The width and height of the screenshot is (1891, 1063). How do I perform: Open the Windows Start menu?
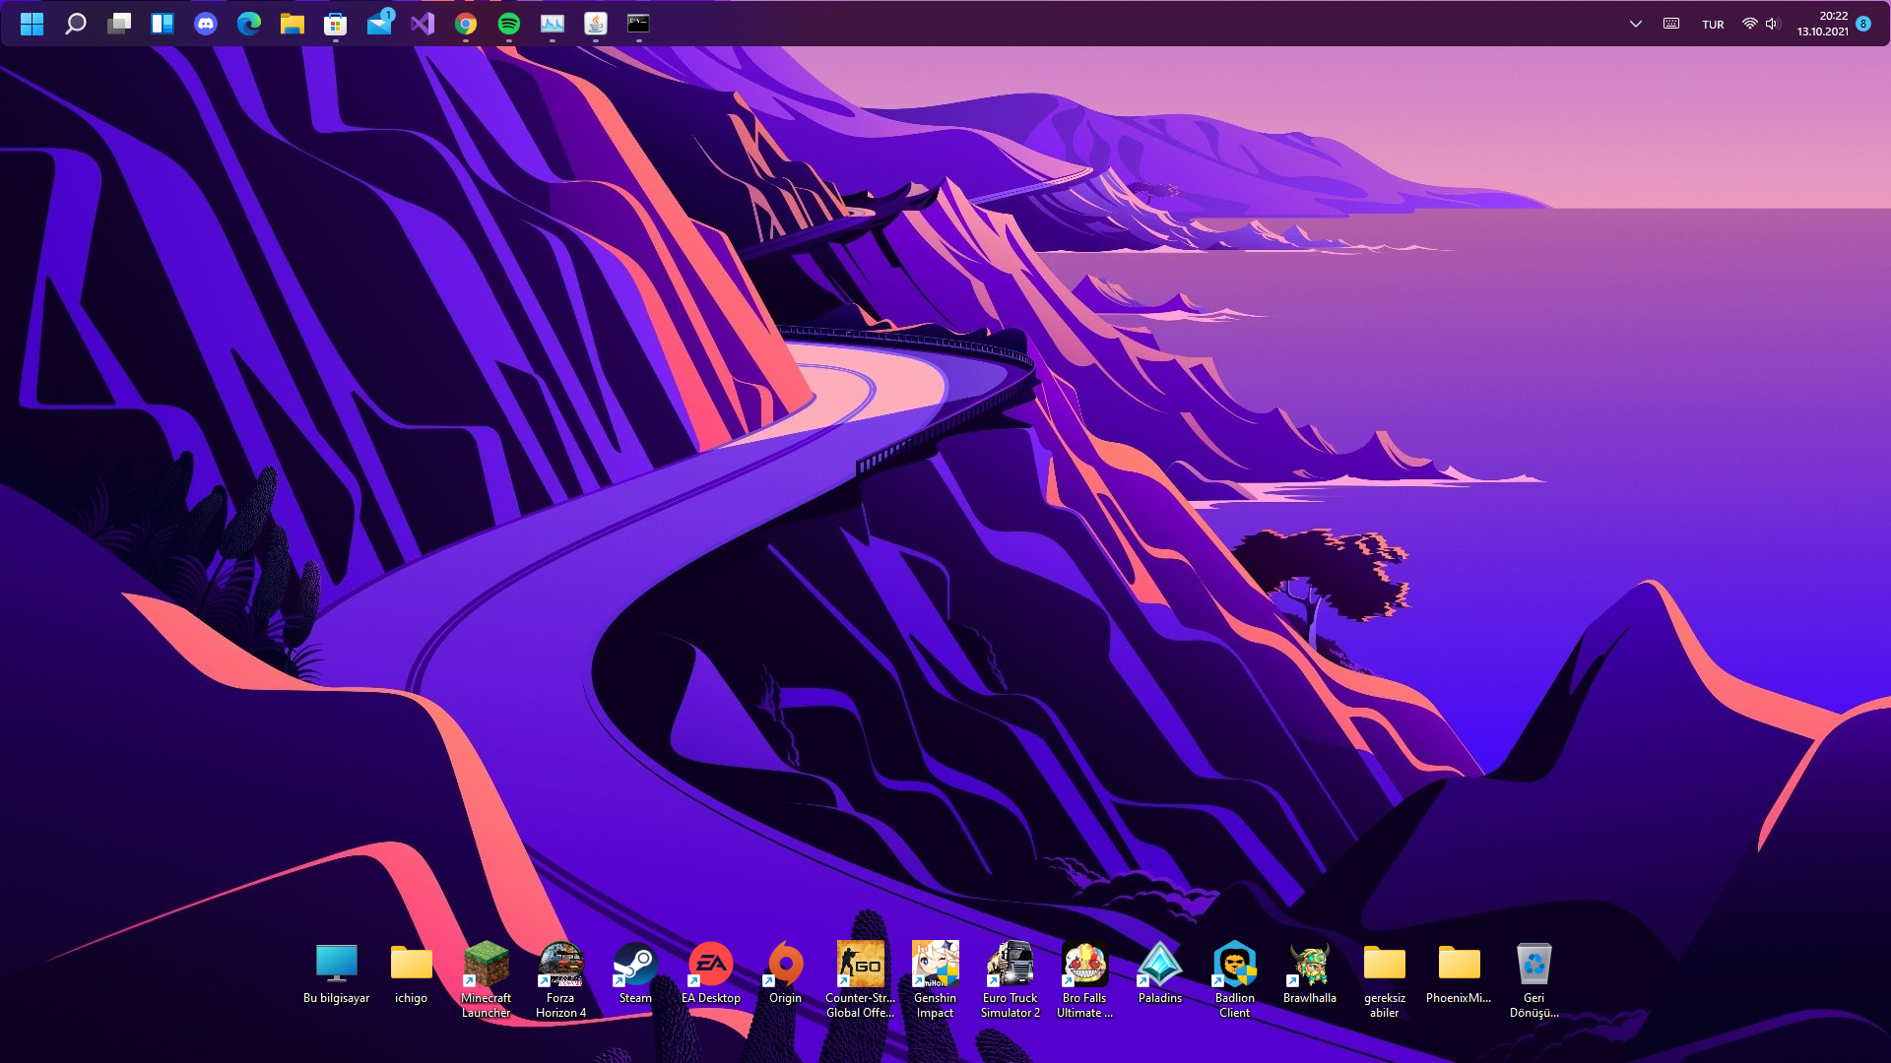[x=32, y=24]
